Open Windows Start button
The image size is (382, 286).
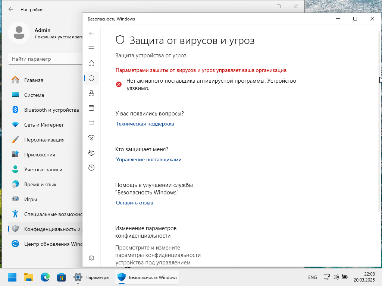12,277
